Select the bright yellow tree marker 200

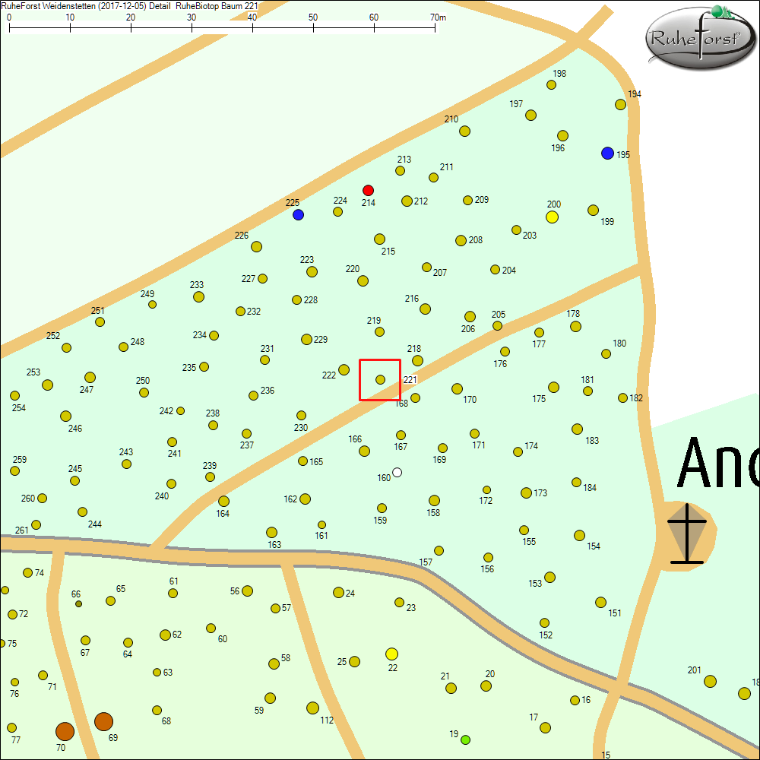(x=553, y=217)
